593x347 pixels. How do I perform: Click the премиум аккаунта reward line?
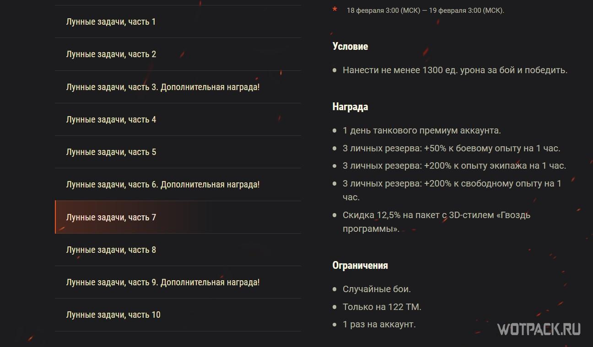tap(421, 130)
